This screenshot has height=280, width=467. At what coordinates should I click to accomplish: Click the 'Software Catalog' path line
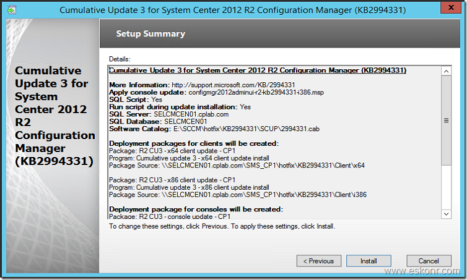pyautogui.click(x=214, y=129)
